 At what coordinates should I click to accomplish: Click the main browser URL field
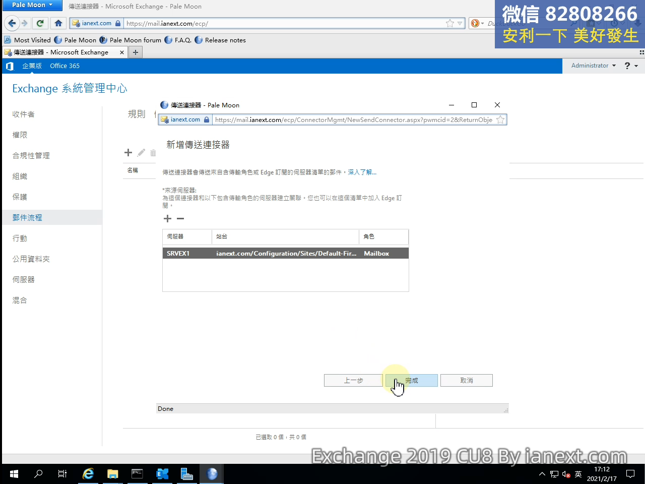coord(284,23)
